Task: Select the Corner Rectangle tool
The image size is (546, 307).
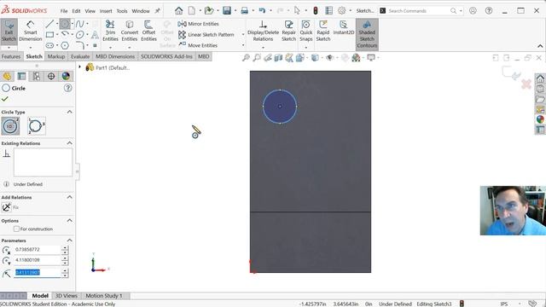Action: [49, 35]
